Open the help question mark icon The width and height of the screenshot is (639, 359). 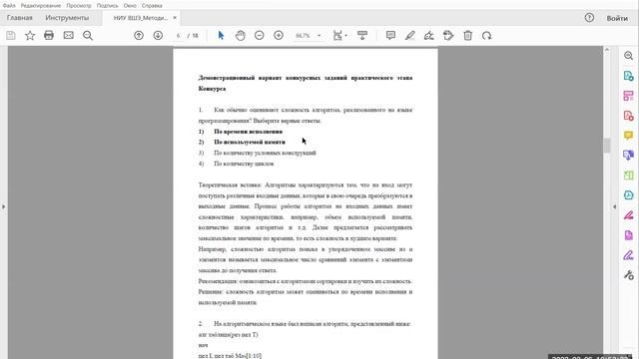(x=589, y=18)
